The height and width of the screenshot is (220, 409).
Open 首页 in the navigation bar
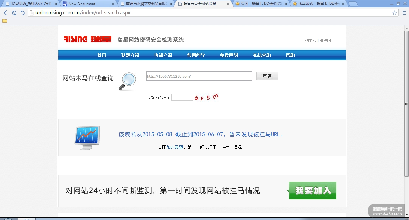(x=102, y=55)
